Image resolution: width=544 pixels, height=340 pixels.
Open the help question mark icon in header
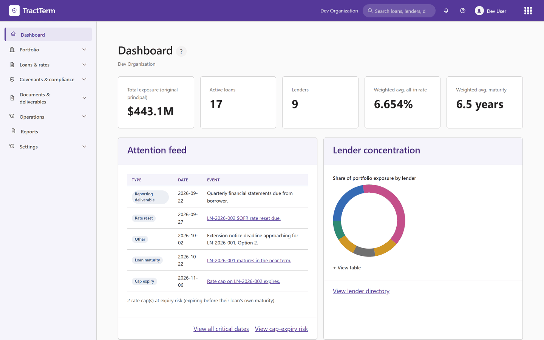(463, 11)
